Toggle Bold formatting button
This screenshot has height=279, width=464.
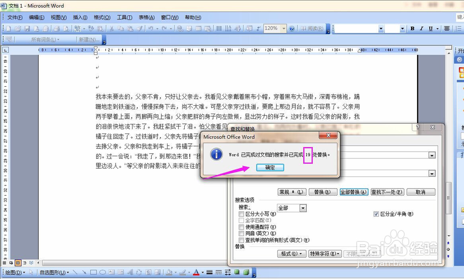click(x=412, y=29)
